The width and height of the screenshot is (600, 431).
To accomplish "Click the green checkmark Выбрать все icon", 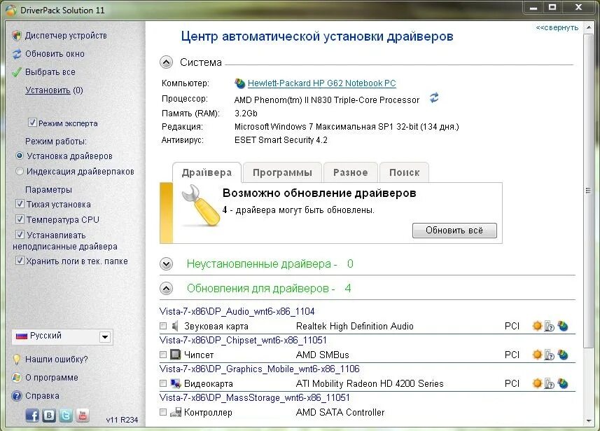I will [17, 72].
